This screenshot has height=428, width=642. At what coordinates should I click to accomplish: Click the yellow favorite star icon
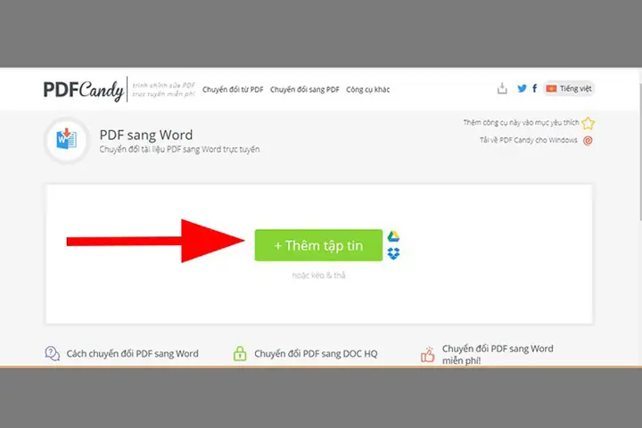pos(588,123)
